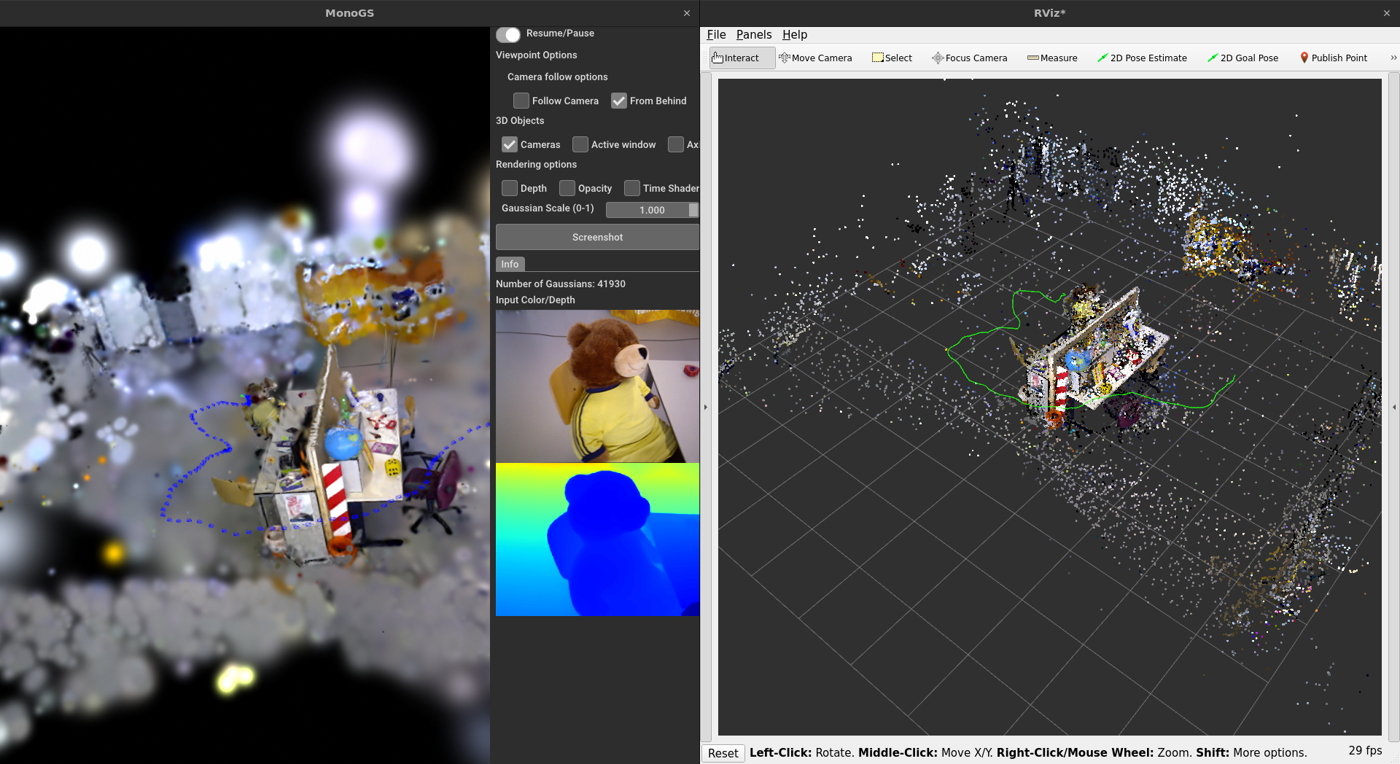1400x764 pixels.
Task: Select the 2D Goal Pose tool
Action: coord(1242,58)
